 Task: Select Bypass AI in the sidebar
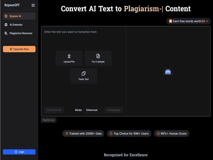click(19, 16)
